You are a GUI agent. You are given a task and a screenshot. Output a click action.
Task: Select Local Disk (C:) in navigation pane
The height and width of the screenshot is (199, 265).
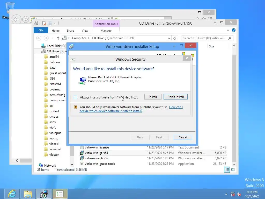[54, 46]
